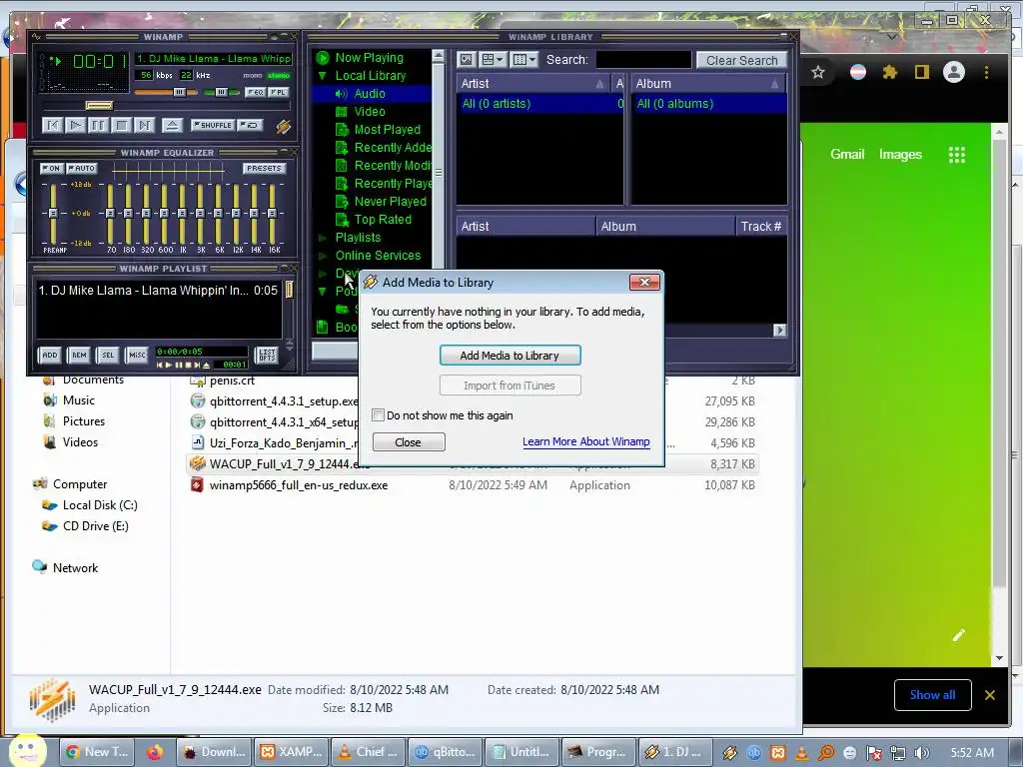This screenshot has width=1023, height=767.
Task: Click the 70 Hz equalizer band slider
Action: pyautogui.click(x=110, y=214)
